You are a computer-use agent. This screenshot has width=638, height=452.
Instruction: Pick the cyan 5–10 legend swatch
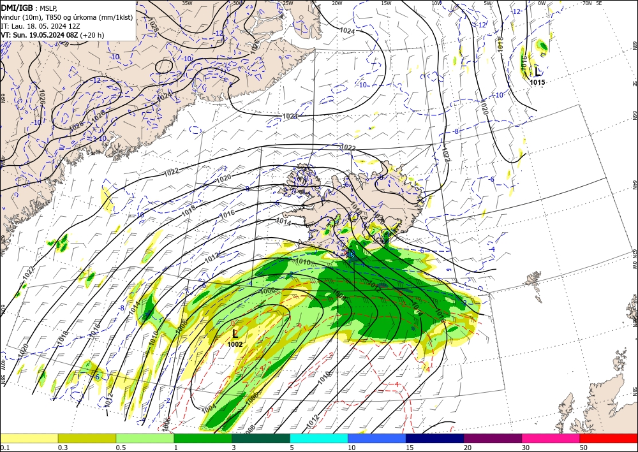point(319,438)
